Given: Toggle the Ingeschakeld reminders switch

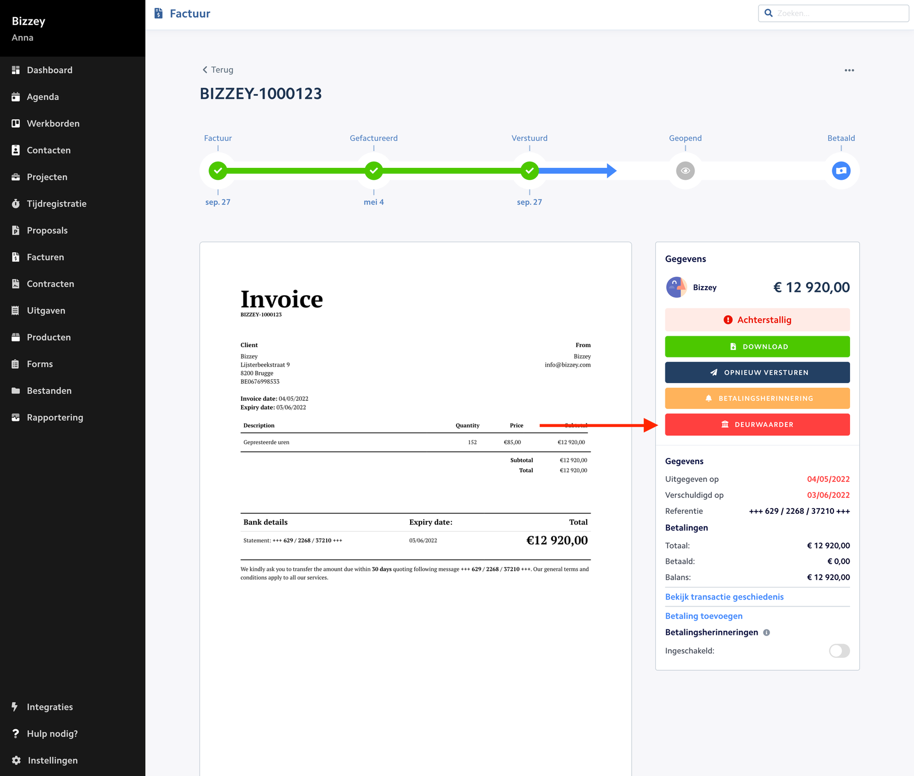Looking at the screenshot, I should tap(839, 651).
